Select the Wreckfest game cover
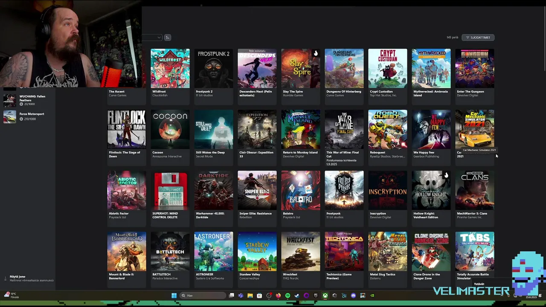The width and height of the screenshot is (546, 307). (301, 252)
